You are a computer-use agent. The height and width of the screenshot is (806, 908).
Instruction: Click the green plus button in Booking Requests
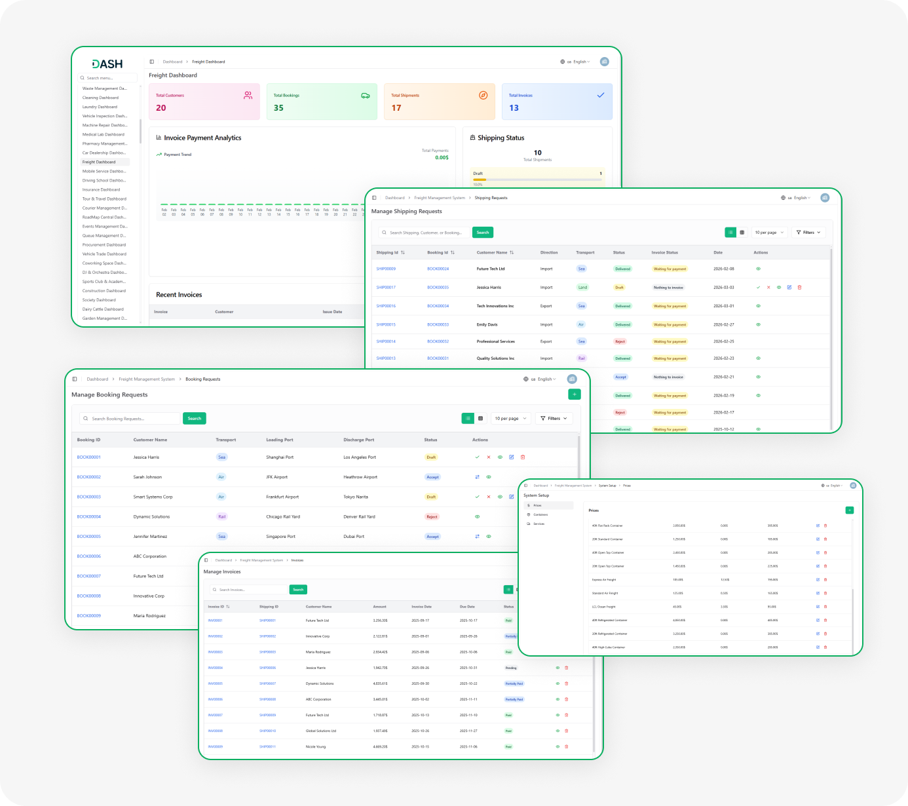575,394
